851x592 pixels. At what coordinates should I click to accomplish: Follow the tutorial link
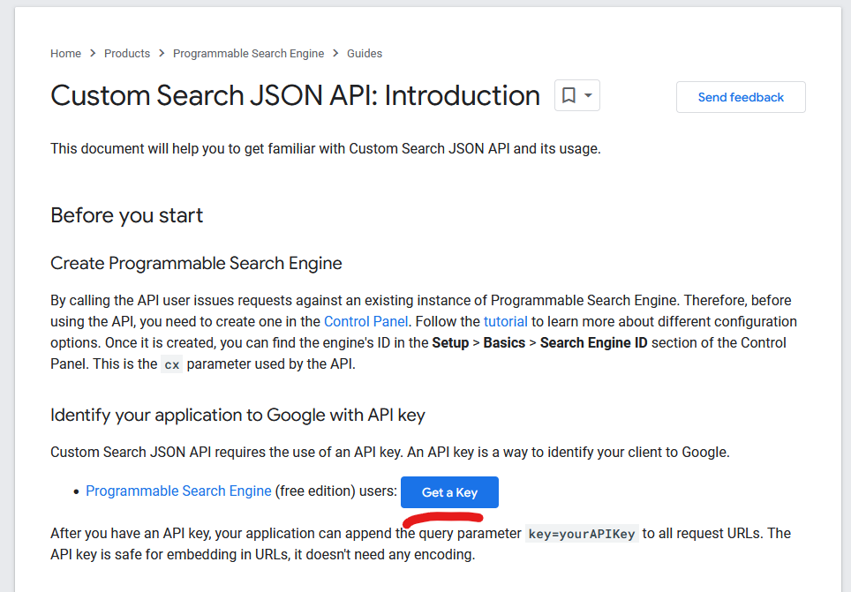coord(506,322)
